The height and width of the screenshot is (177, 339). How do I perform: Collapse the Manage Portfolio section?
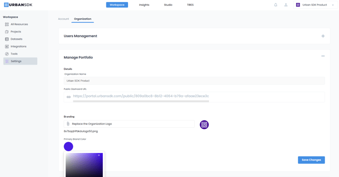pos(323,56)
